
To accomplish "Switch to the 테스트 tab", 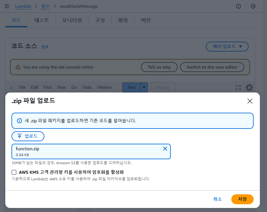I will 42,20.
